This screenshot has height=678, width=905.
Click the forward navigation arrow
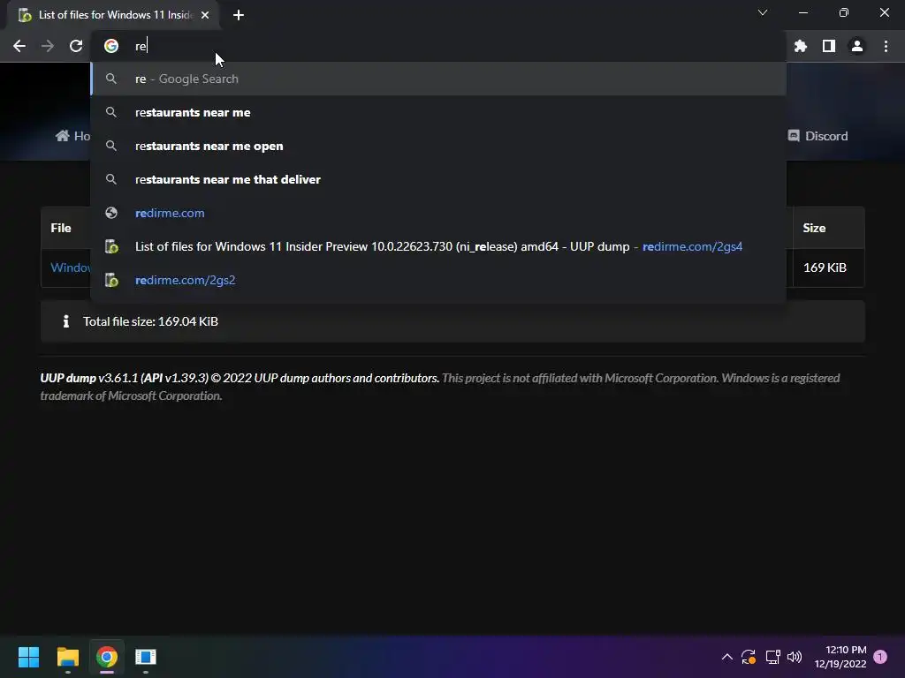[48, 46]
